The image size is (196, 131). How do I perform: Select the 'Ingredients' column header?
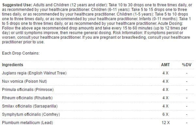pyautogui.click(x=12, y=65)
